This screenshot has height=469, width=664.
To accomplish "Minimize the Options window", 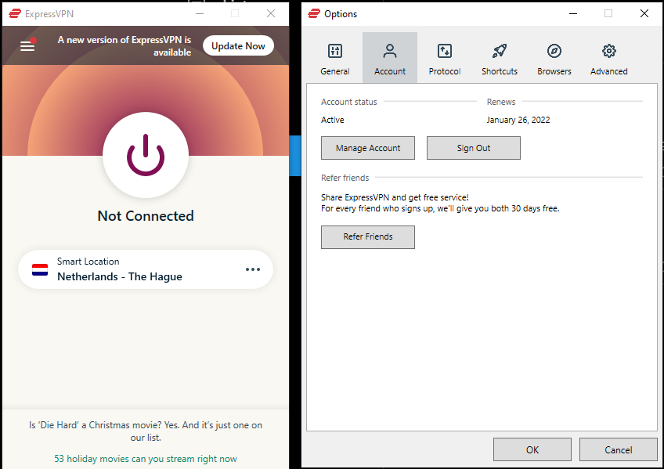I will pyautogui.click(x=573, y=13).
